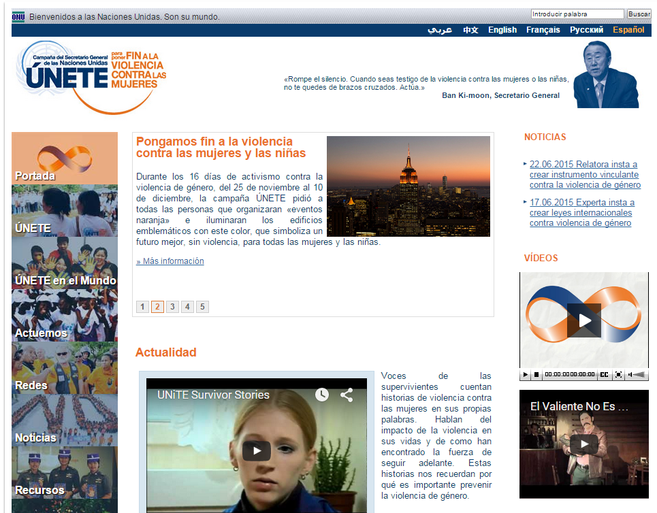Open the Portada sidebar section
Viewport: 657px width, 513px height.
pyautogui.click(x=65, y=159)
